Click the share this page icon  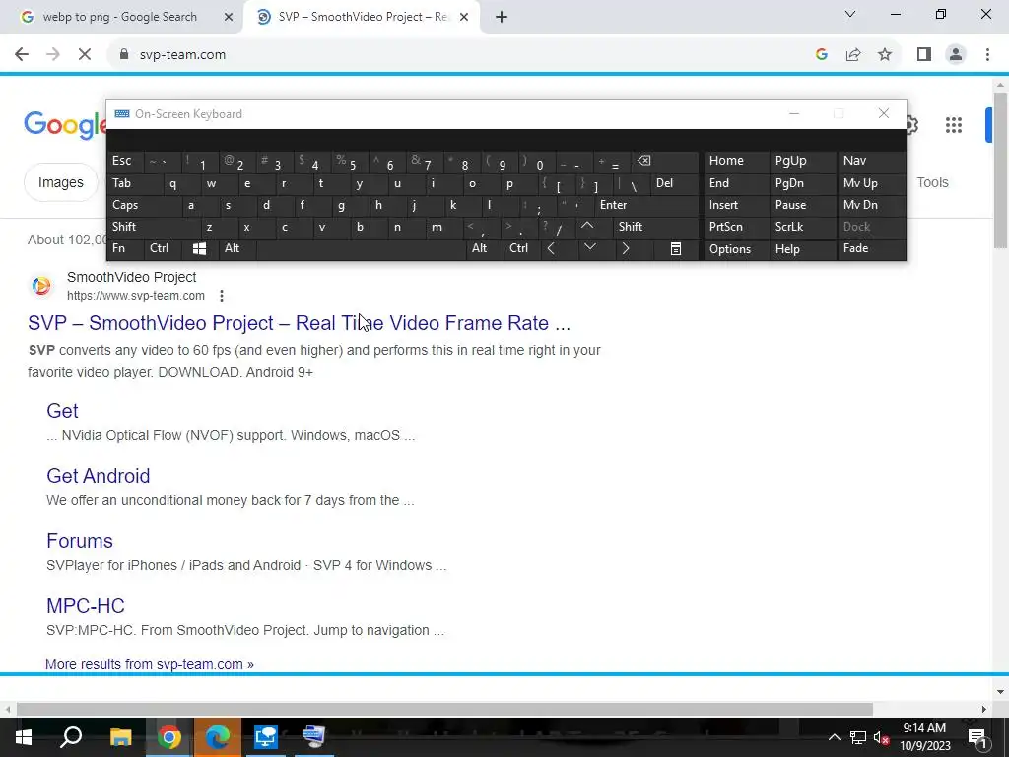tap(853, 55)
